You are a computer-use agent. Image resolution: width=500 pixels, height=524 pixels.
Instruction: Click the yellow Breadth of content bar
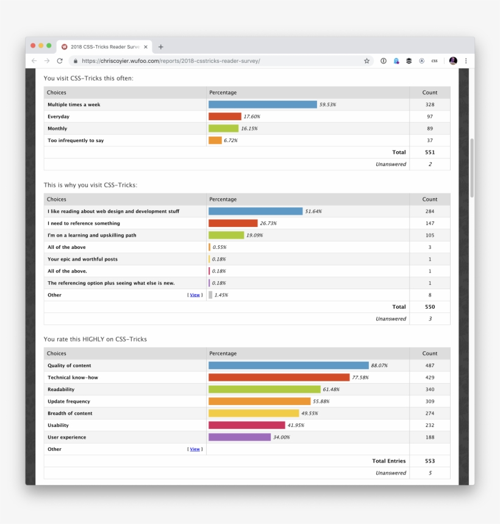pyautogui.click(x=254, y=413)
